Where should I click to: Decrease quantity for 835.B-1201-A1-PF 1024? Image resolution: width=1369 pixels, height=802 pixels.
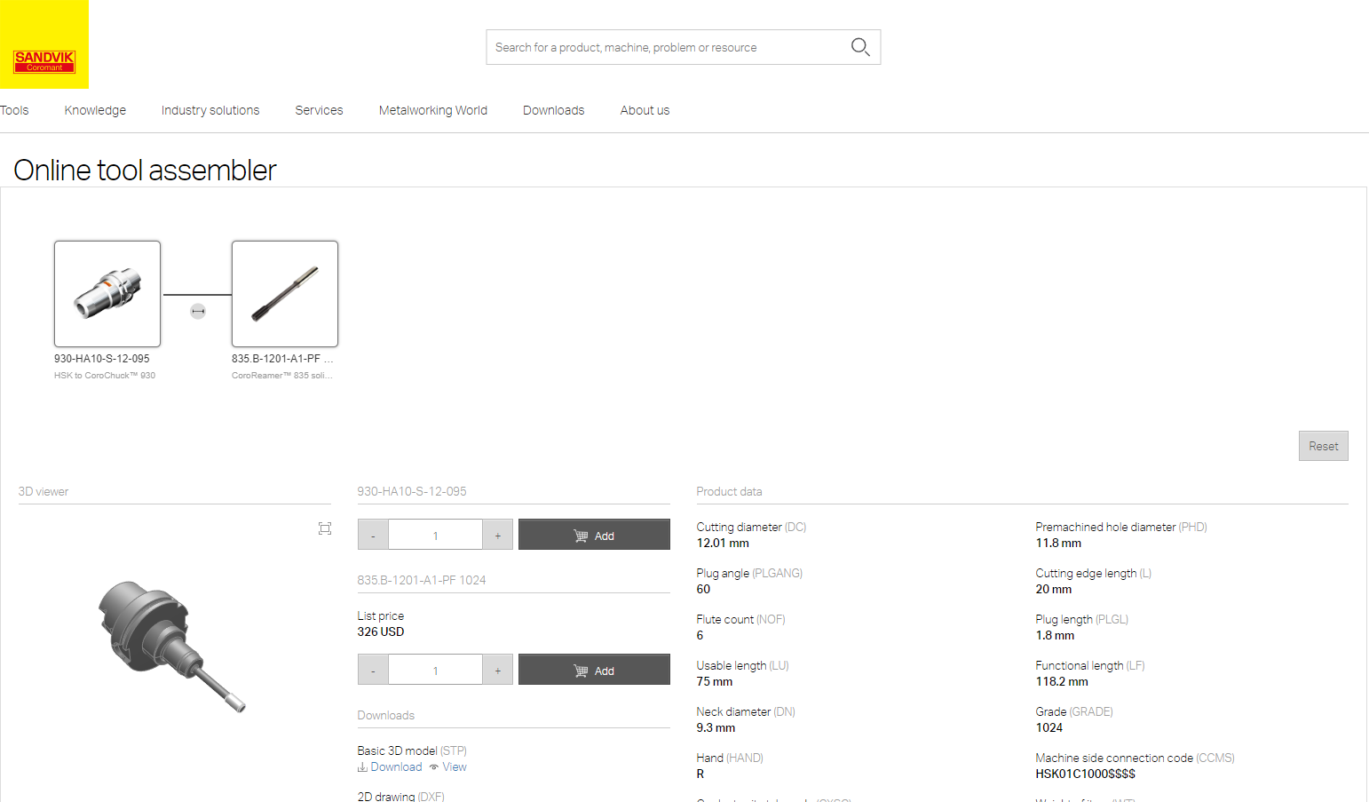tap(373, 671)
